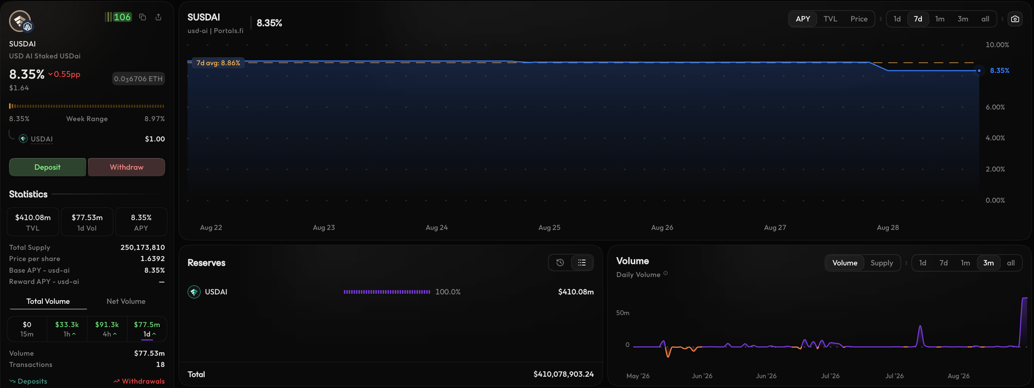Viewport: 1034px width, 388px height.
Task: Click the Deposit button
Action: [48, 167]
